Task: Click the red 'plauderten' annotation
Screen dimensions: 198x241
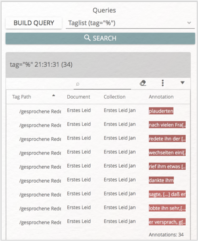Action: (x=161, y=111)
